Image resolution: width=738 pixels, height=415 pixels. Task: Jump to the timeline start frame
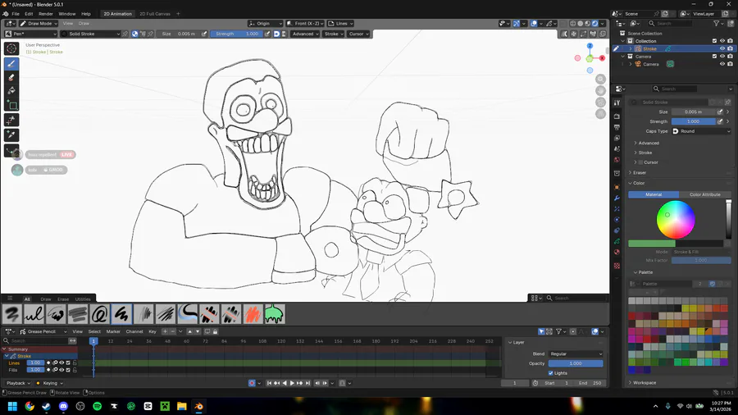tap(269, 383)
